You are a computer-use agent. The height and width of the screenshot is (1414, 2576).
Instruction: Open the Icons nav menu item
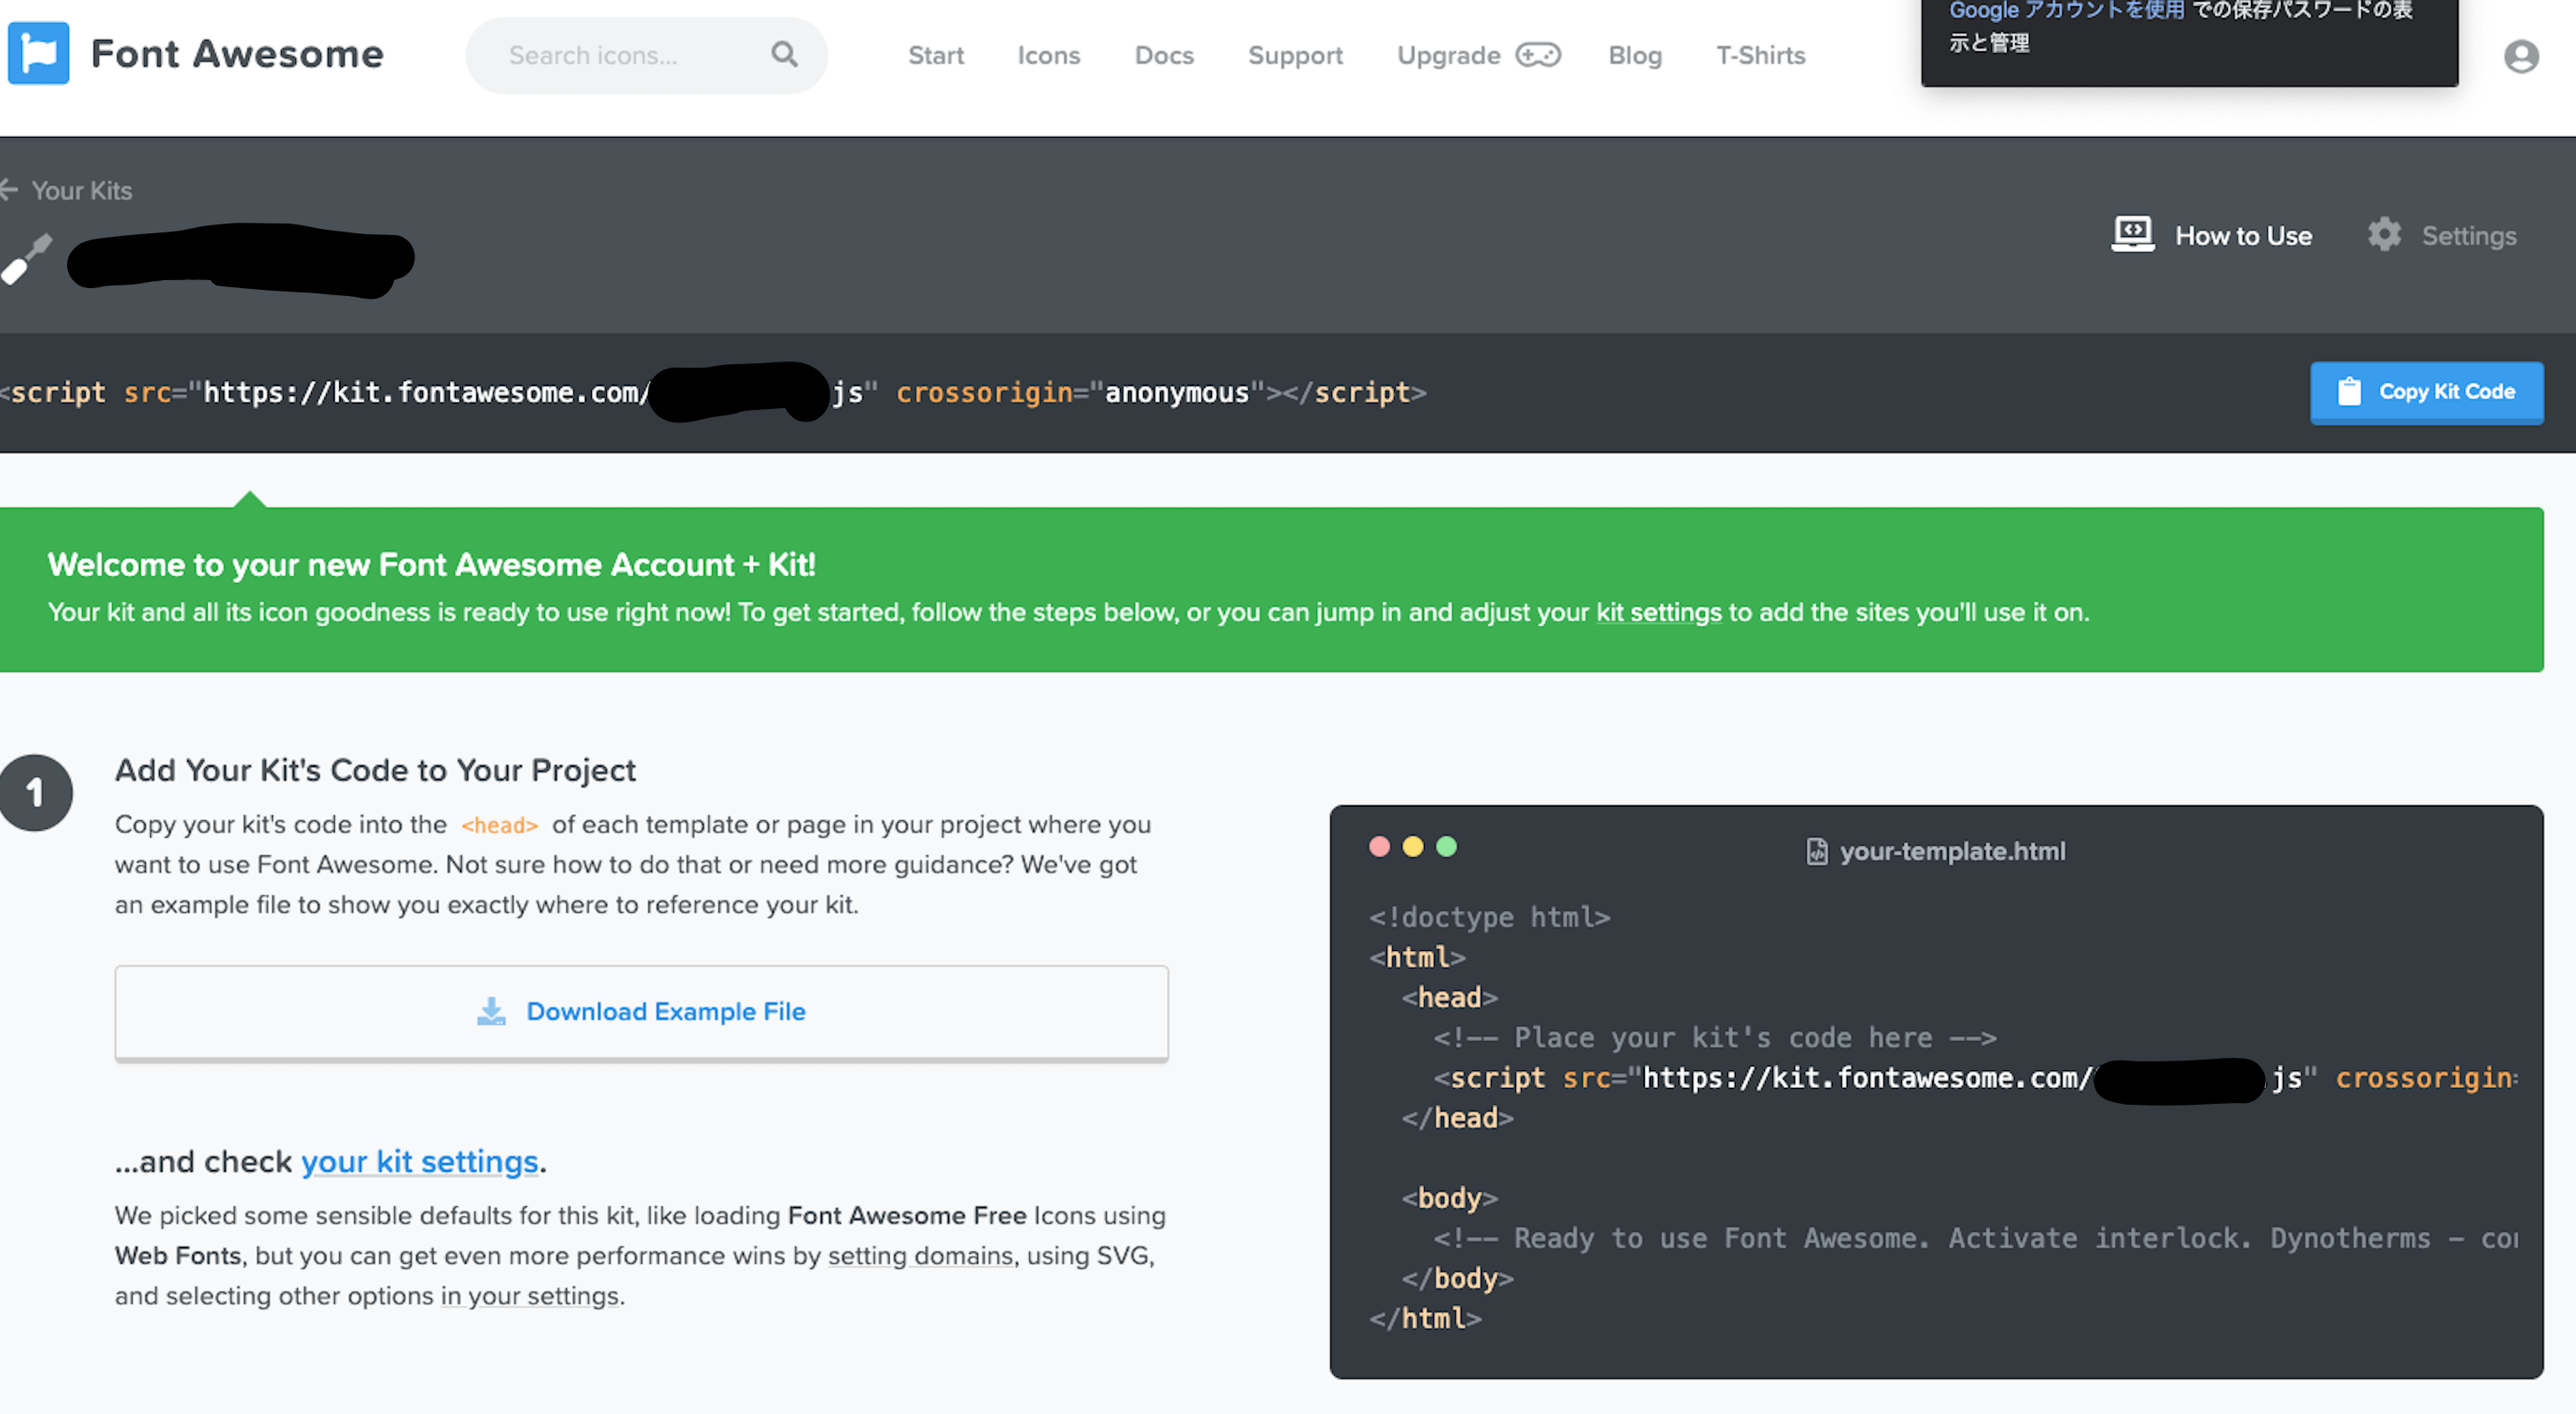1048,55
